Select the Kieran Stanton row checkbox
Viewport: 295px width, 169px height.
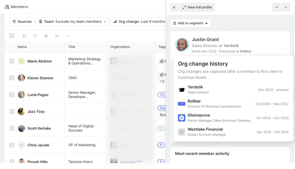pyautogui.click(x=12, y=78)
